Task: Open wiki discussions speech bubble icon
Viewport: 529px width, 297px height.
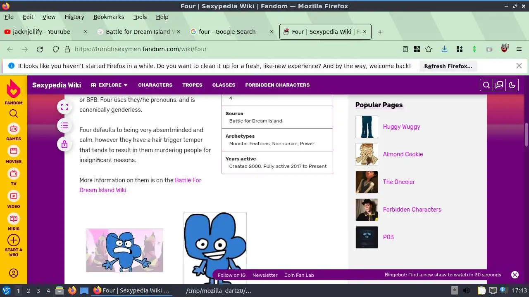Action: point(499,85)
